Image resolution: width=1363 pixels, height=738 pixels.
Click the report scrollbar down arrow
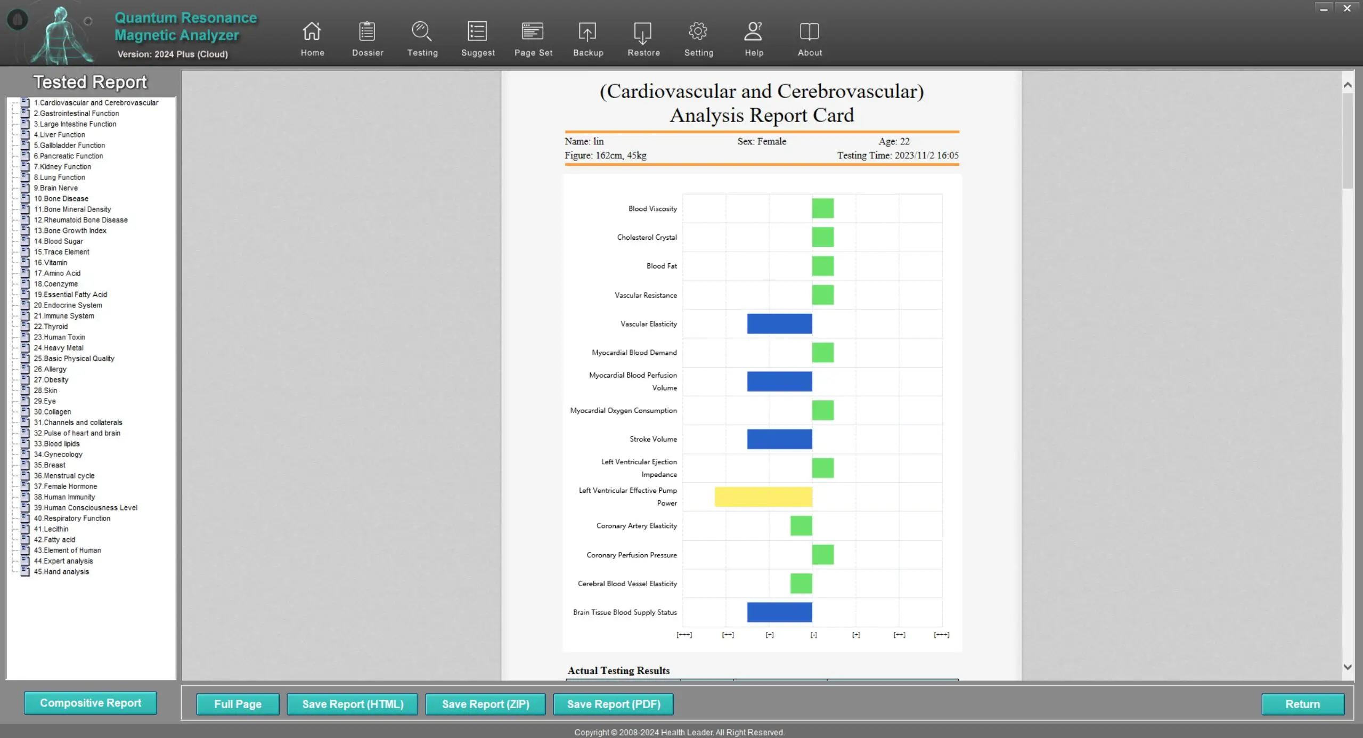[x=1348, y=667]
